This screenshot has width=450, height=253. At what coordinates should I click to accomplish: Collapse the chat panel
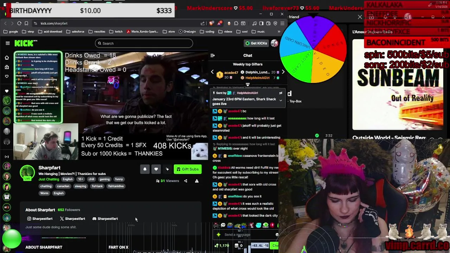tap(212, 56)
